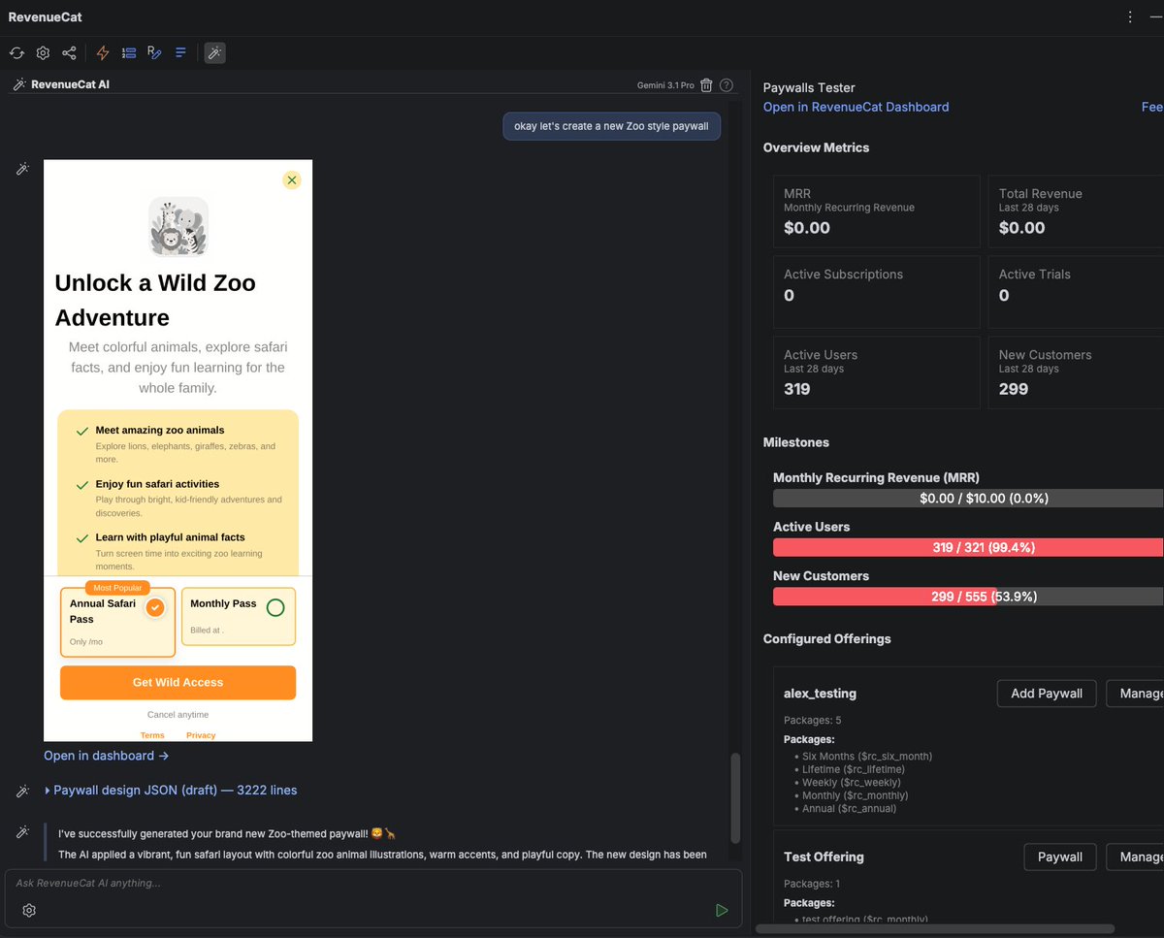This screenshot has width=1164, height=938.
Task: Toggle the magic wand AI toolbar button
Action: coord(214,52)
